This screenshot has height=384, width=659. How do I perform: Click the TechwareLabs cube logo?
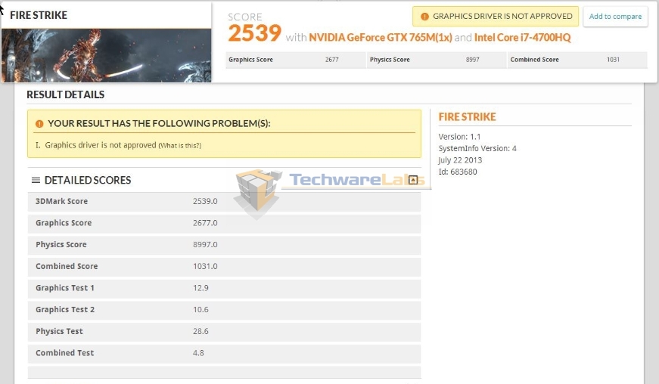(257, 193)
